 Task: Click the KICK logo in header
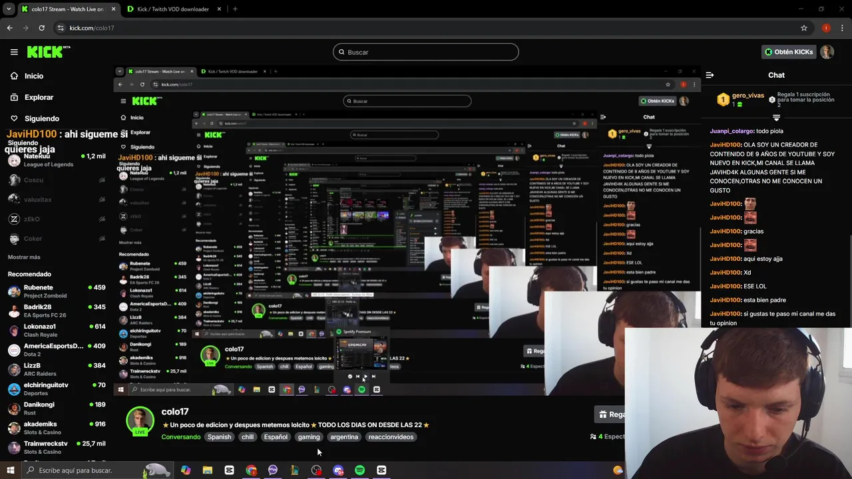point(48,51)
